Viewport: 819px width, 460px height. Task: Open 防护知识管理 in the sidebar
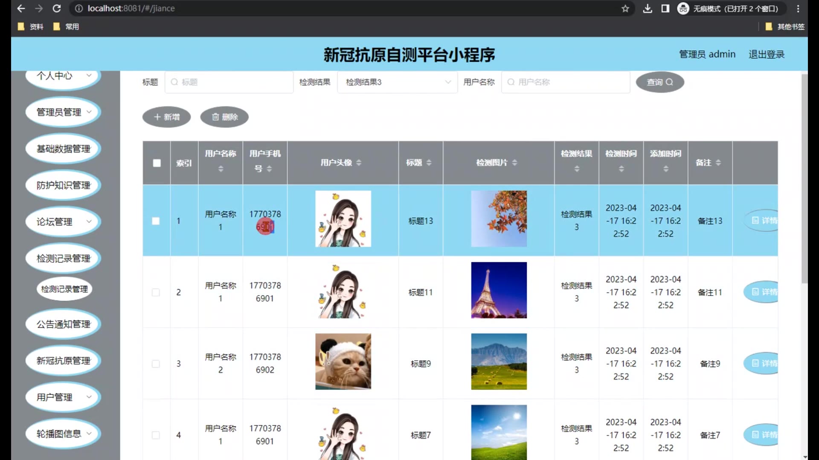click(x=63, y=186)
